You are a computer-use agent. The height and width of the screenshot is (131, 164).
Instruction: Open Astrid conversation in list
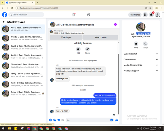click(23, 57)
